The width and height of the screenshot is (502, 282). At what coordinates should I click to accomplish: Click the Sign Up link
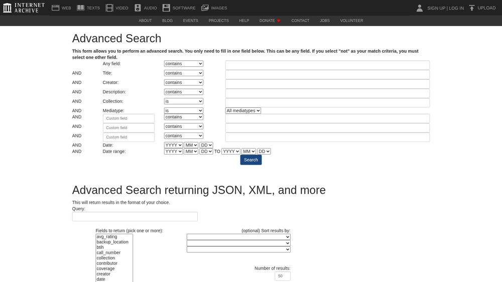click(436, 8)
